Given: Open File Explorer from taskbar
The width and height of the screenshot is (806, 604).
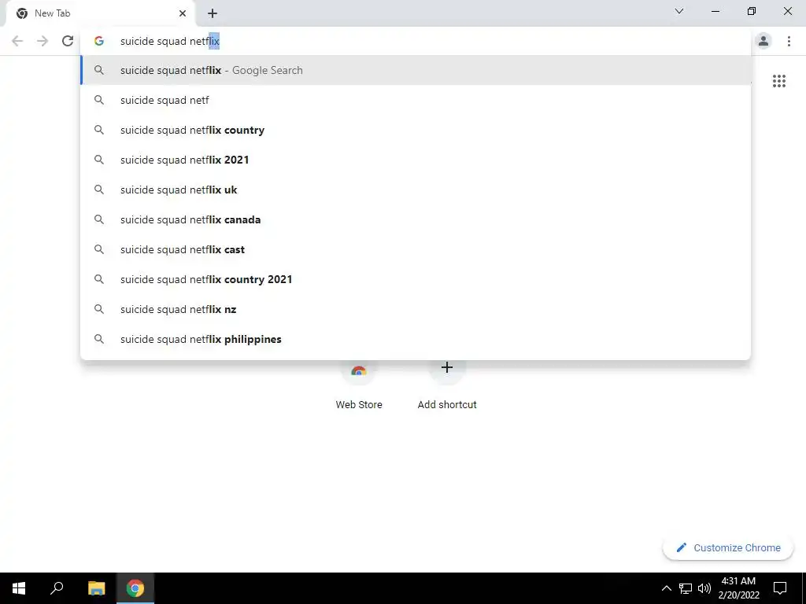Looking at the screenshot, I should click(x=96, y=588).
